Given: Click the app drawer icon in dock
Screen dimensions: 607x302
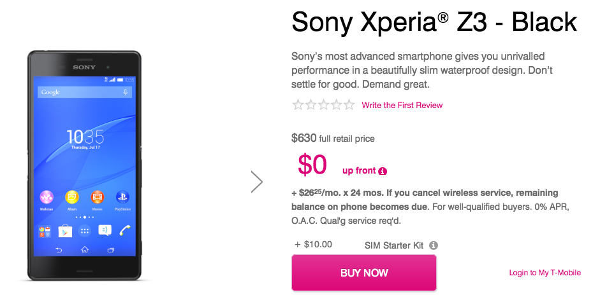Looking at the screenshot, I should click(85, 231).
